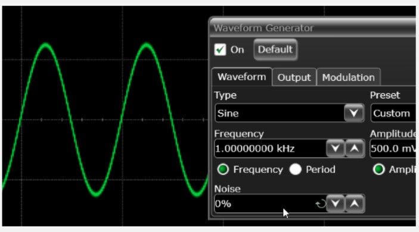Image resolution: width=419 pixels, height=232 pixels.
Task: Click the Noise increase up arrow
Action: (355, 203)
